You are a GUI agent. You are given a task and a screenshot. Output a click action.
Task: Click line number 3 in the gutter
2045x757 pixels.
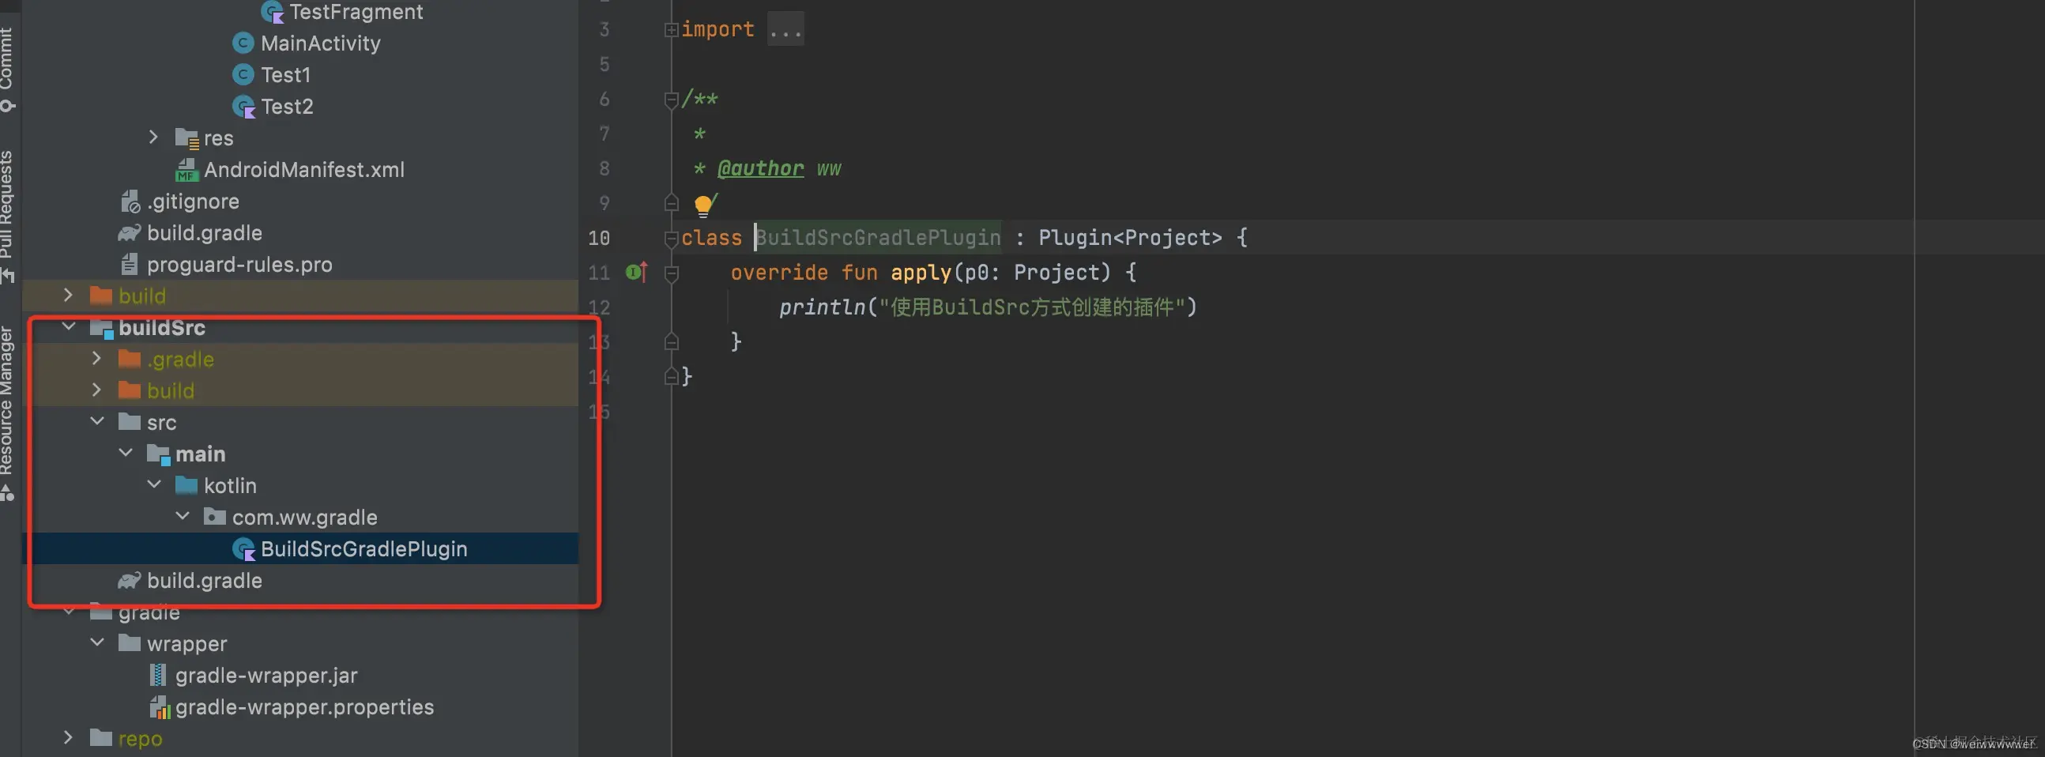click(x=604, y=30)
